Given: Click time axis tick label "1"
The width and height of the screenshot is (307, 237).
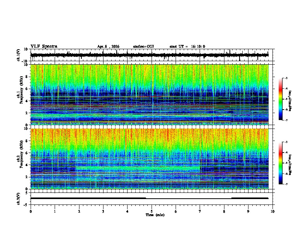Looking at the screenshot, I should click(x=55, y=211).
